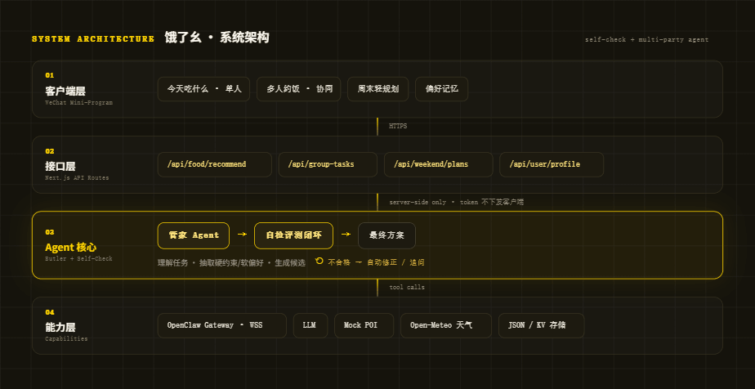The image size is (755, 389).
Task: Click the LLM capability chip
Action: click(310, 325)
